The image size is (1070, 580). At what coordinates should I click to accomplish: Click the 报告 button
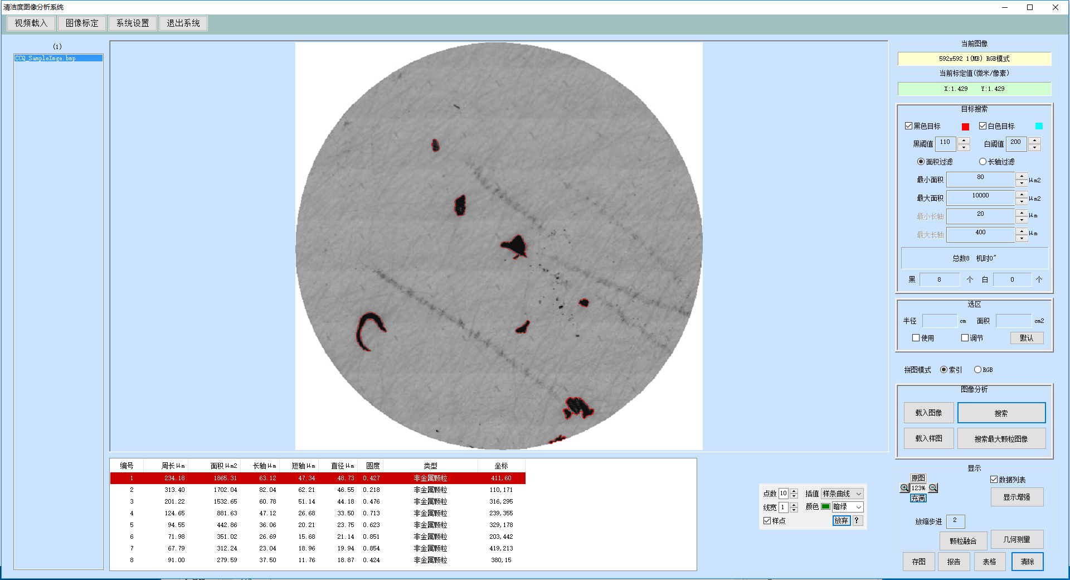pos(954,562)
